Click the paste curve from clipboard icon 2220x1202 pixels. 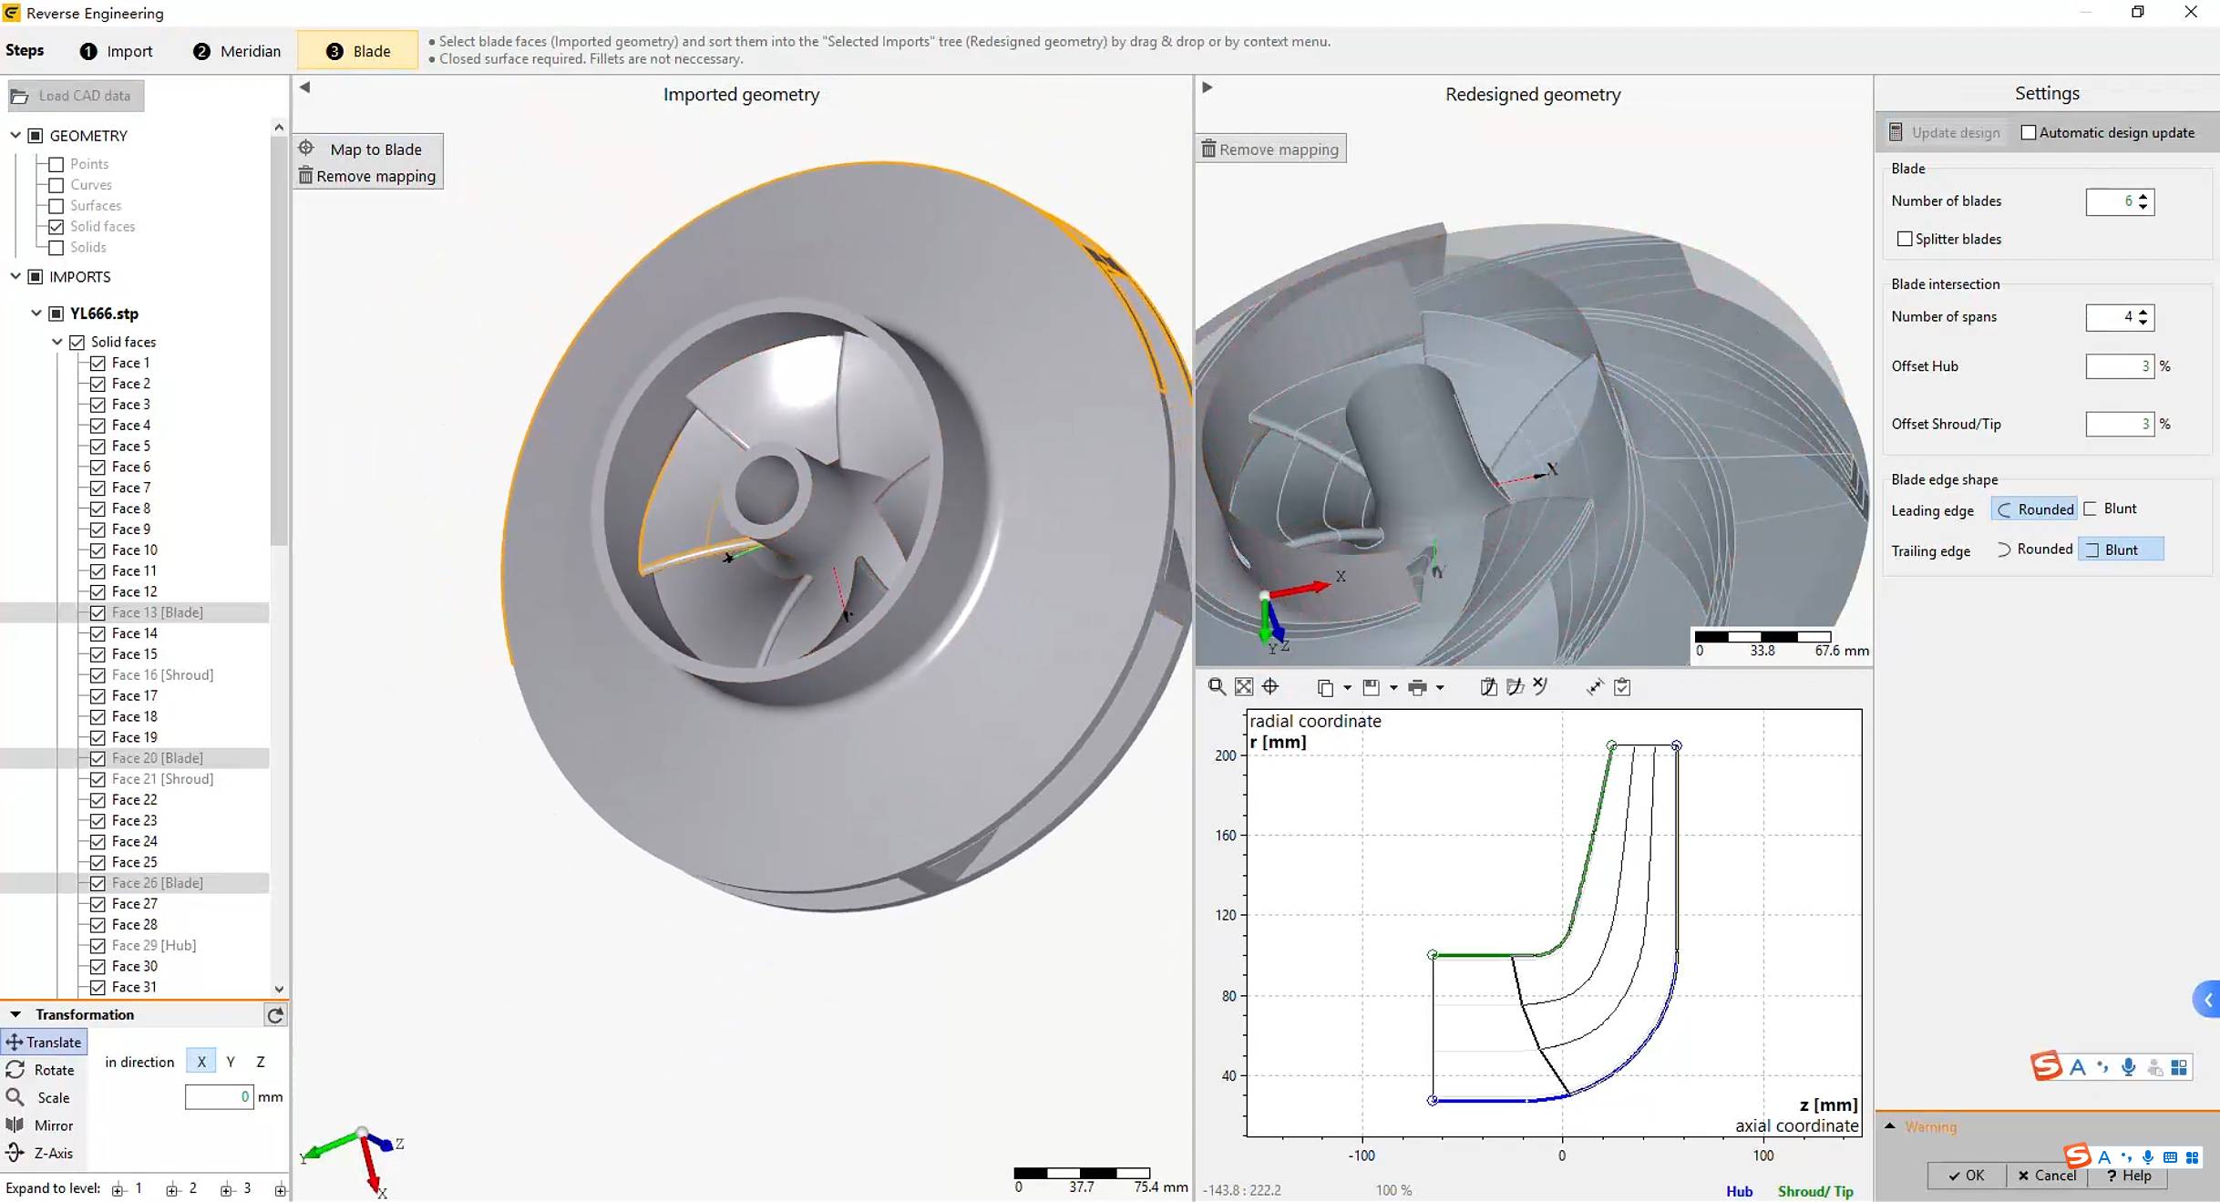(x=1488, y=687)
